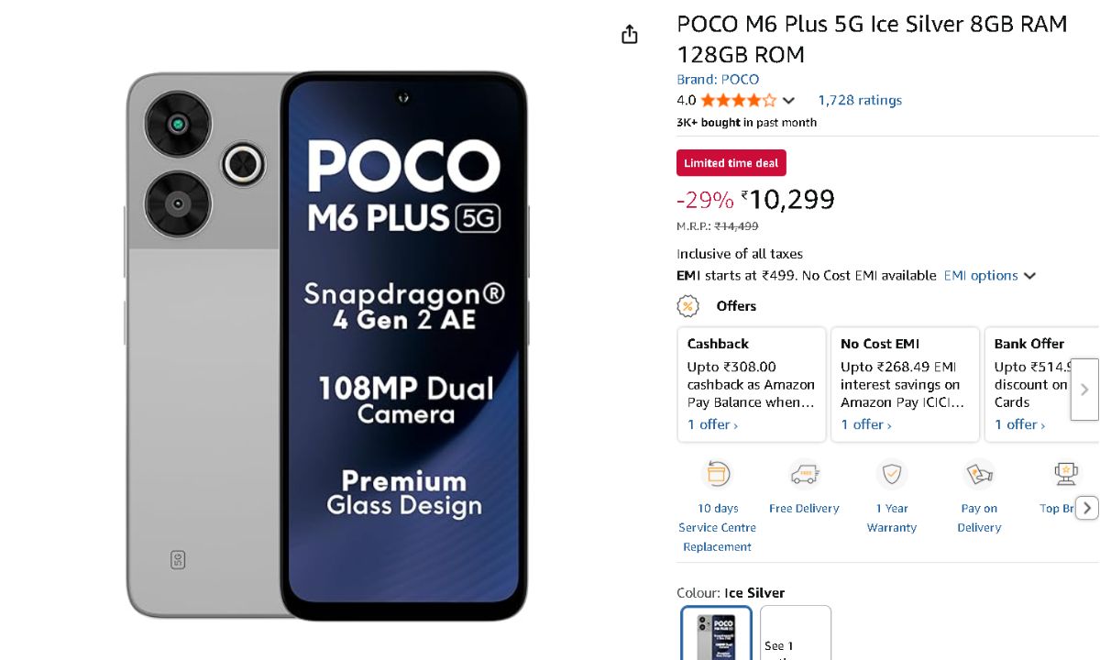Select the second colour option swatch
The width and height of the screenshot is (1100, 660).
(796, 633)
